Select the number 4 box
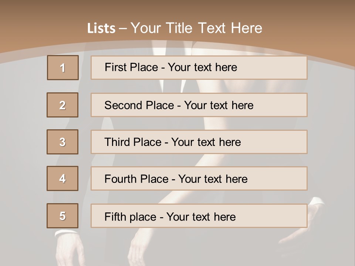The image size is (355, 266). 62,178
